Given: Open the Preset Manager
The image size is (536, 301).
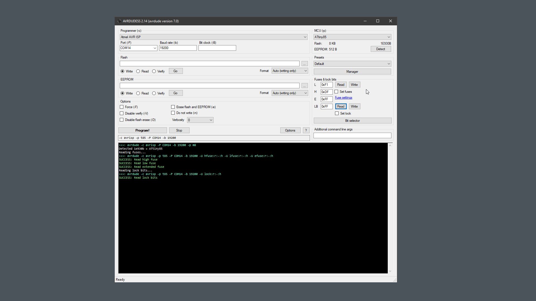Looking at the screenshot, I should [x=352, y=71].
